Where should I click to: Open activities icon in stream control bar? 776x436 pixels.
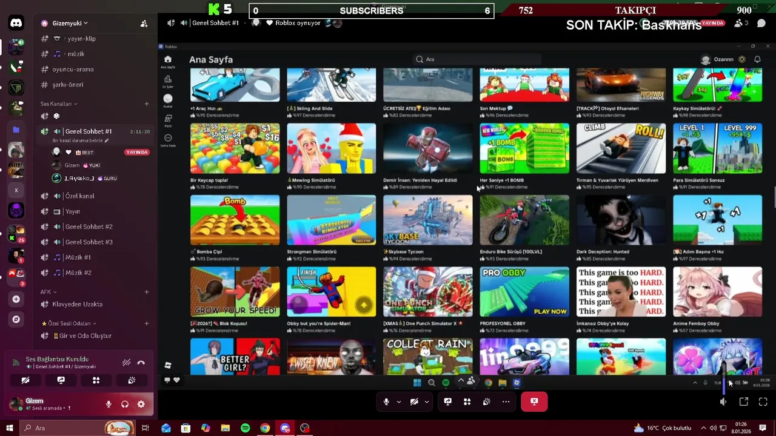[467, 401]
